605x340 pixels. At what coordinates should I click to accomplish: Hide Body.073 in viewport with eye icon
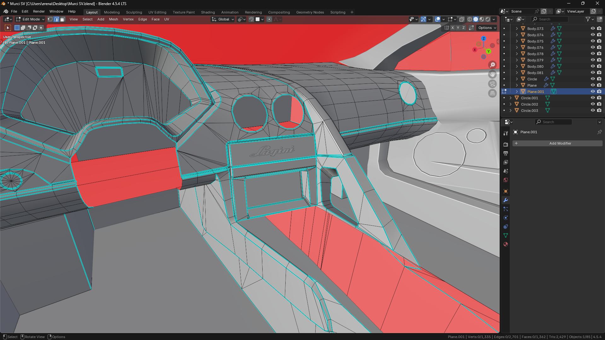click(593, 28)
